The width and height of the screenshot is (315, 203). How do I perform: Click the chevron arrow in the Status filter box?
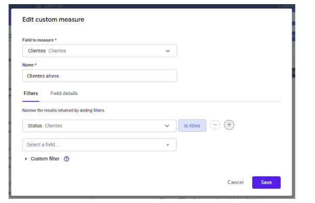click(167, 126)
